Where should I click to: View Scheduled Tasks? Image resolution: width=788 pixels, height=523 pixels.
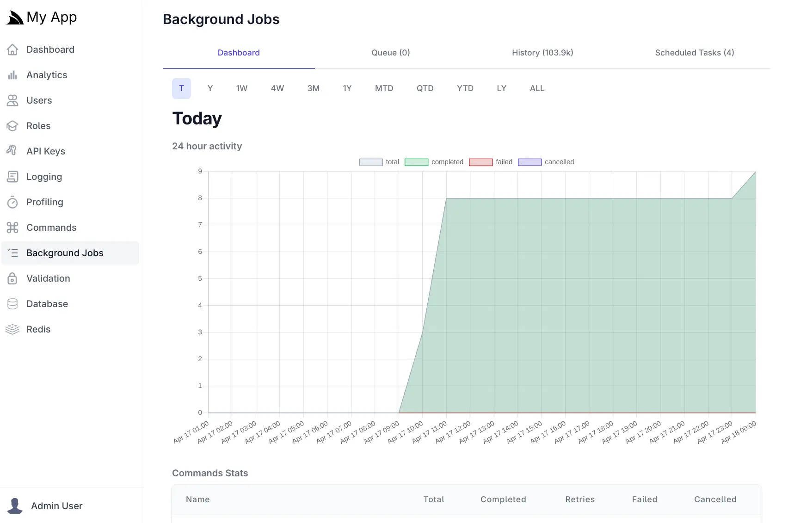(x=694, y=53)
